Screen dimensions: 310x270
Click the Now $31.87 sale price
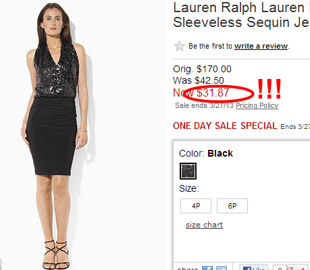click(201, 92)
